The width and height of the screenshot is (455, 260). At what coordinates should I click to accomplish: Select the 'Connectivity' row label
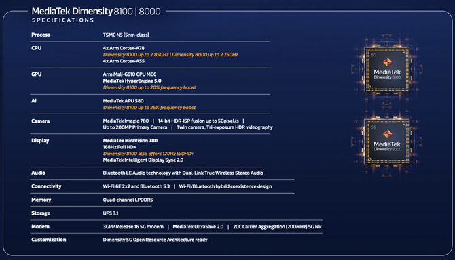46,186
